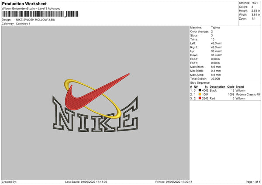The width and height of the screenshot is (262, 185).
Task: Click the Down value 33.4 mm
Action: click(217, 55)
